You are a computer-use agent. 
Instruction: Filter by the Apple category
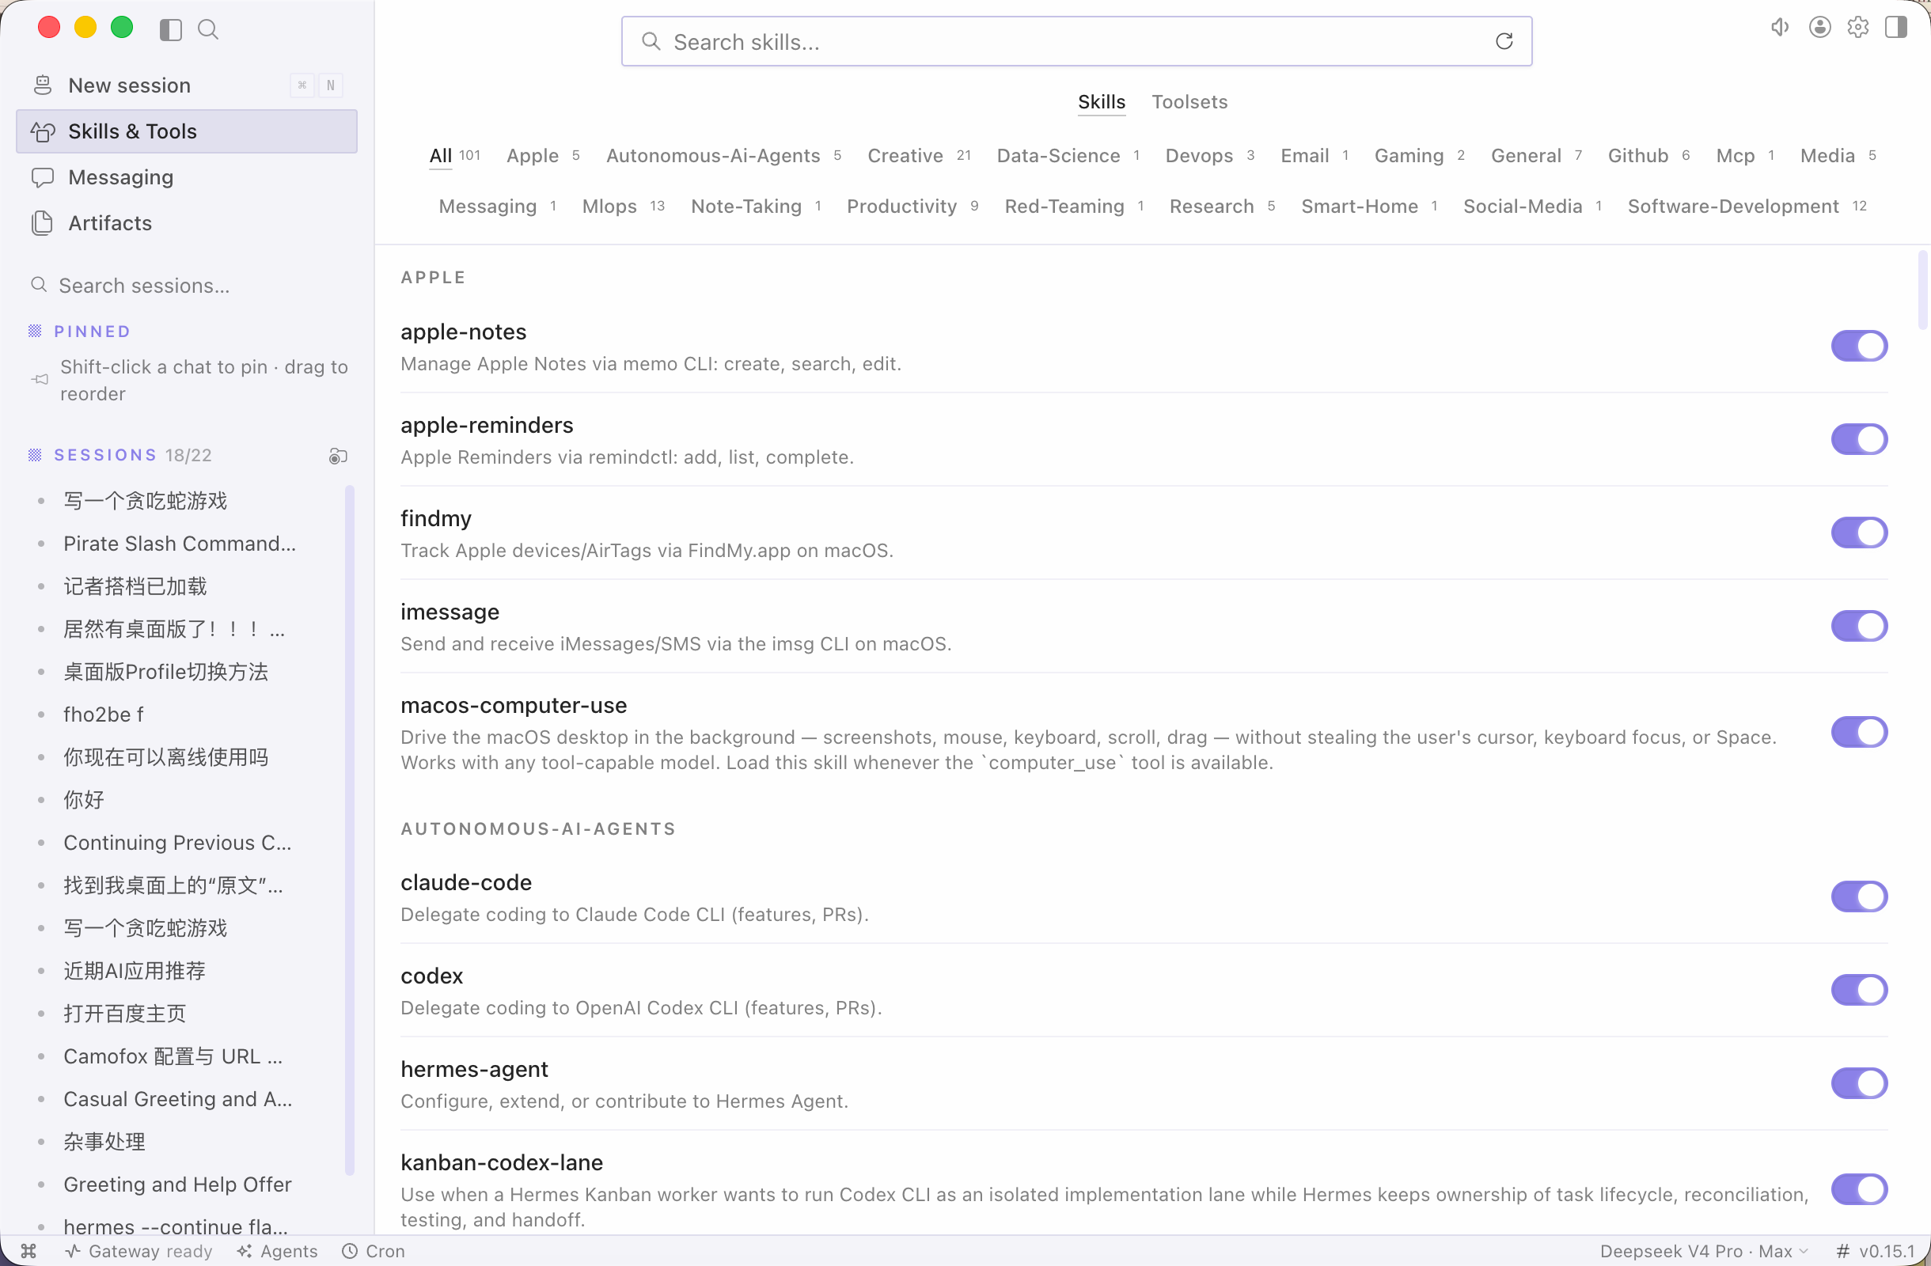[543, 156]
